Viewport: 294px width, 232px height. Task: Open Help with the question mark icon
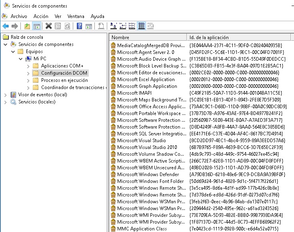[79, 26]
